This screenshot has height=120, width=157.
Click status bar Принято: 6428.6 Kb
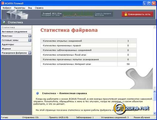(59, 117)
